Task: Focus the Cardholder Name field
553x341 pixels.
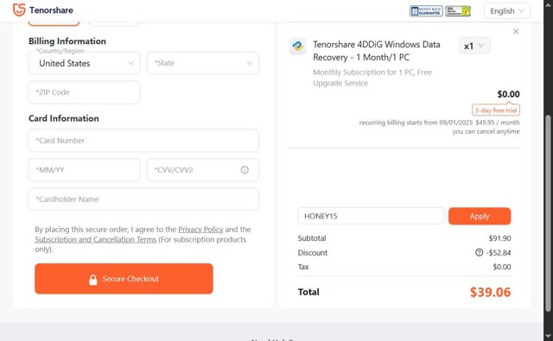Action: click(x=143, y=199)
